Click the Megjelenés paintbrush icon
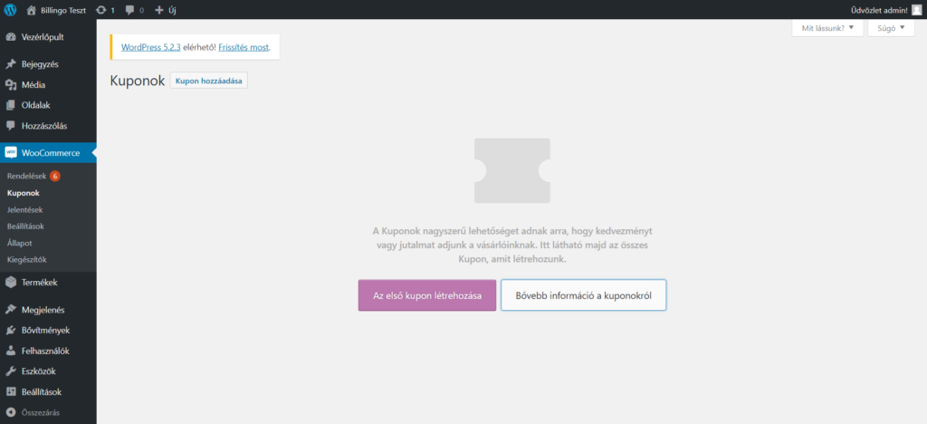This screenshot has width=927, height=424. [10, 309]
